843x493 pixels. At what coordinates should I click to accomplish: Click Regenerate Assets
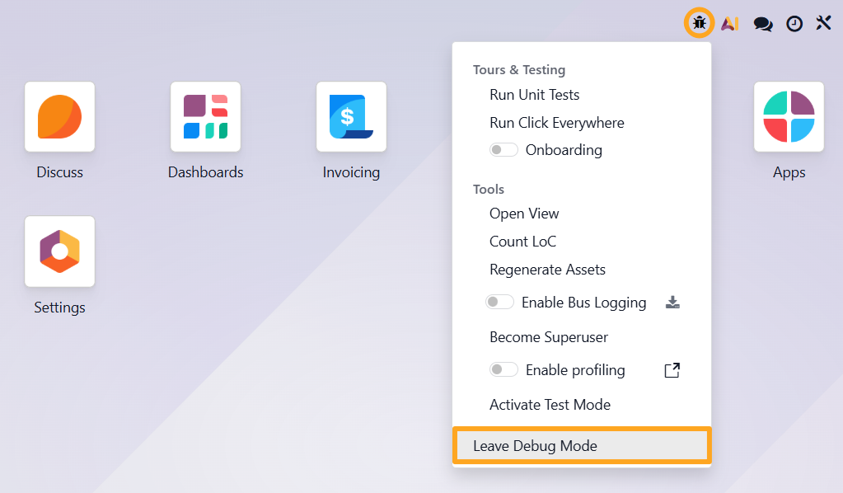click(547, 270)
